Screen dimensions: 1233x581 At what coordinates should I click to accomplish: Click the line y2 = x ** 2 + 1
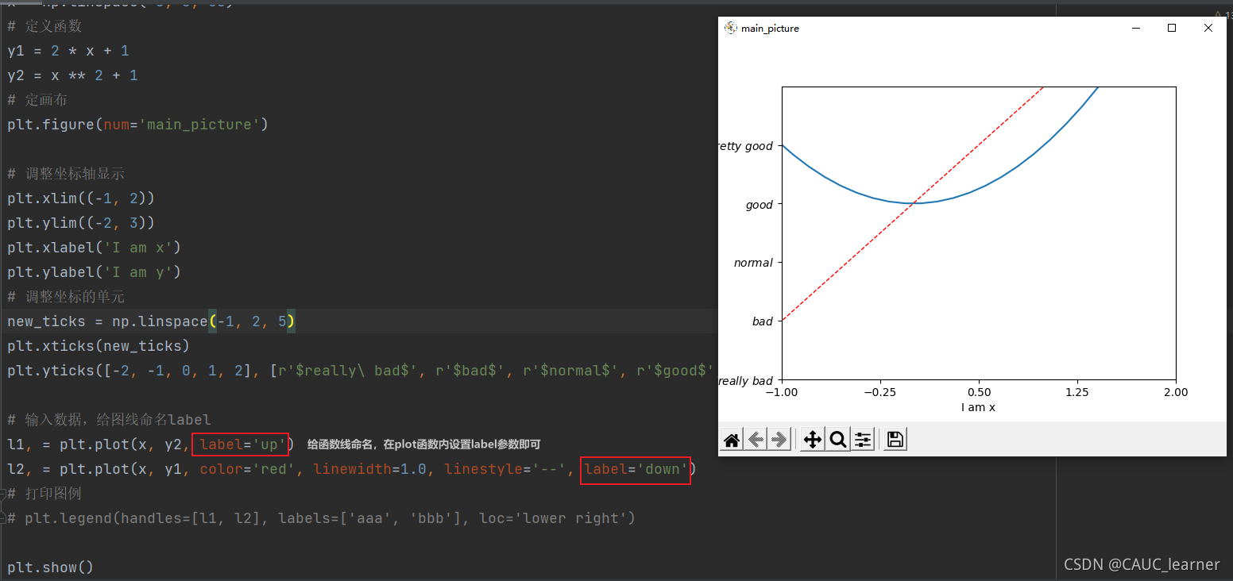tap(72, 75)
